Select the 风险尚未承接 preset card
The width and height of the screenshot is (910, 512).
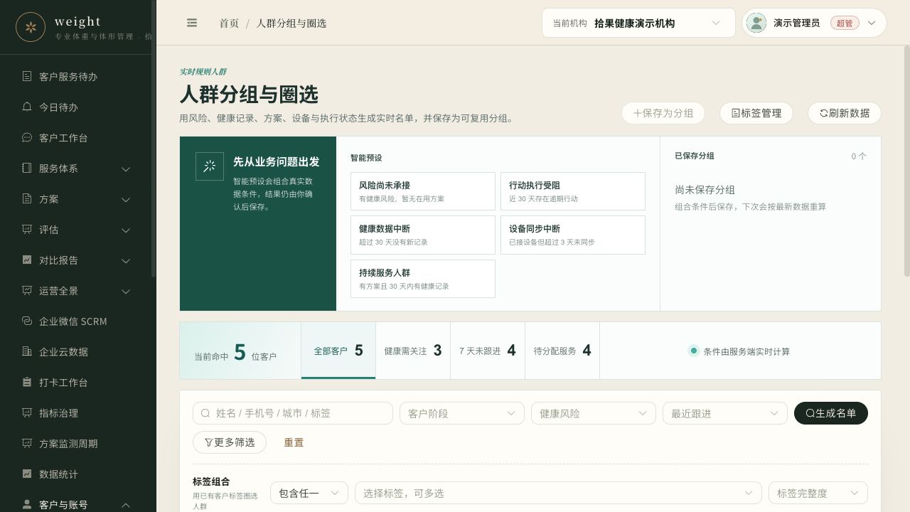[x=423, y=191]
